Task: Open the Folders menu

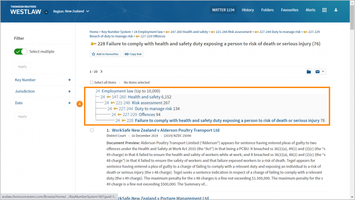Action: (267, 10)
